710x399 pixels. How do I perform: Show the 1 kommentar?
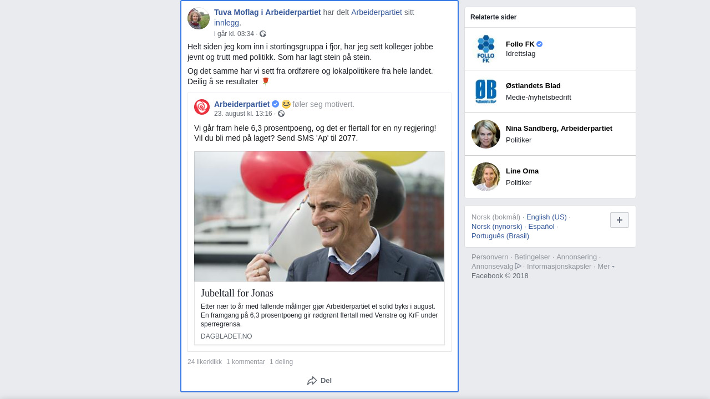click(246, 362)
